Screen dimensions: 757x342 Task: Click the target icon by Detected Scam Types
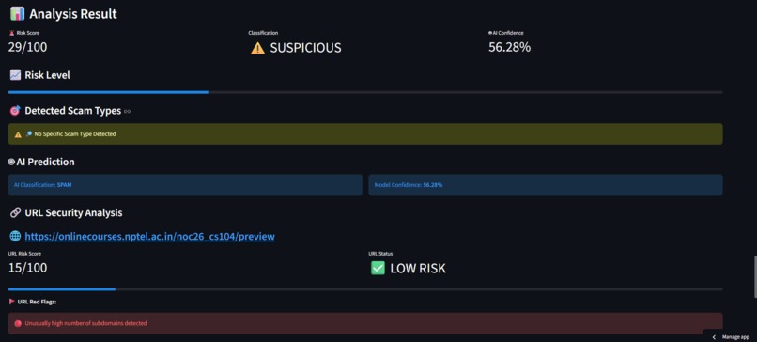point(15,111)
